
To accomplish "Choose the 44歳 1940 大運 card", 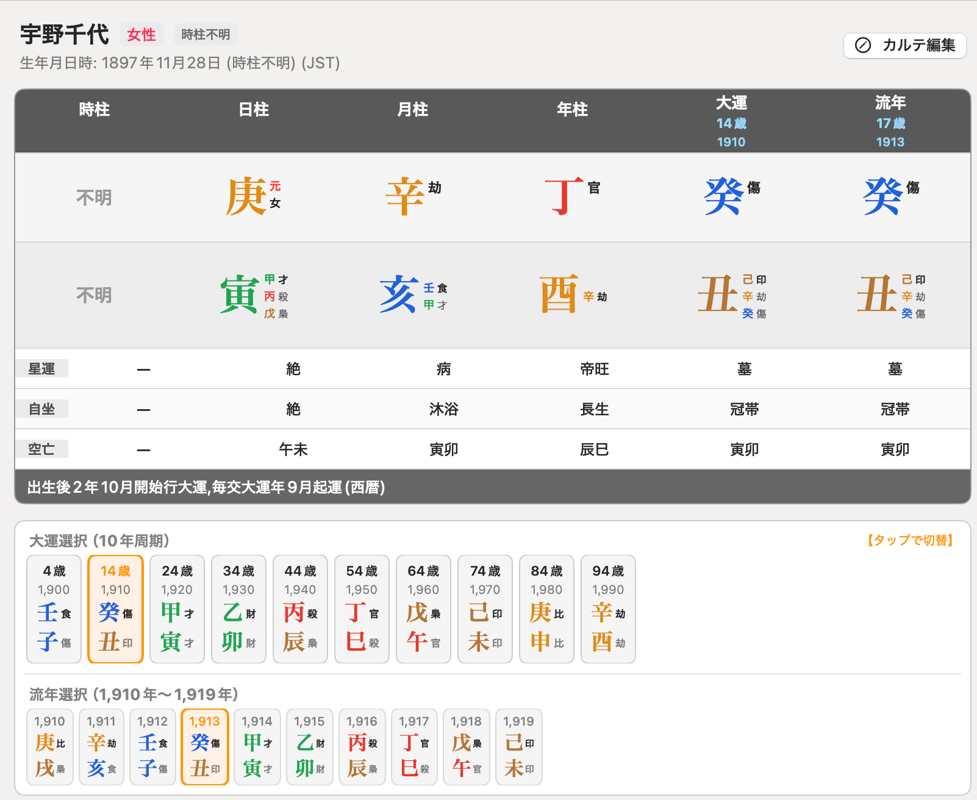I will pos(300,609).
